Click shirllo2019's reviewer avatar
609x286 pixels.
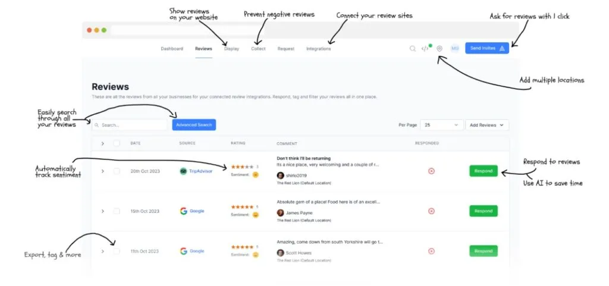click(x=280, y=175)
